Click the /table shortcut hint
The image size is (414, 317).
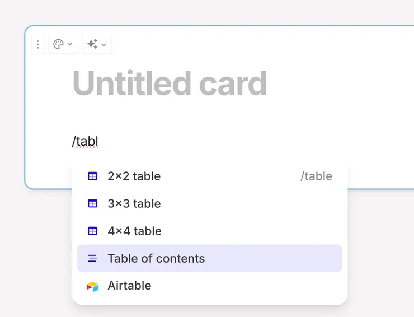316,176
